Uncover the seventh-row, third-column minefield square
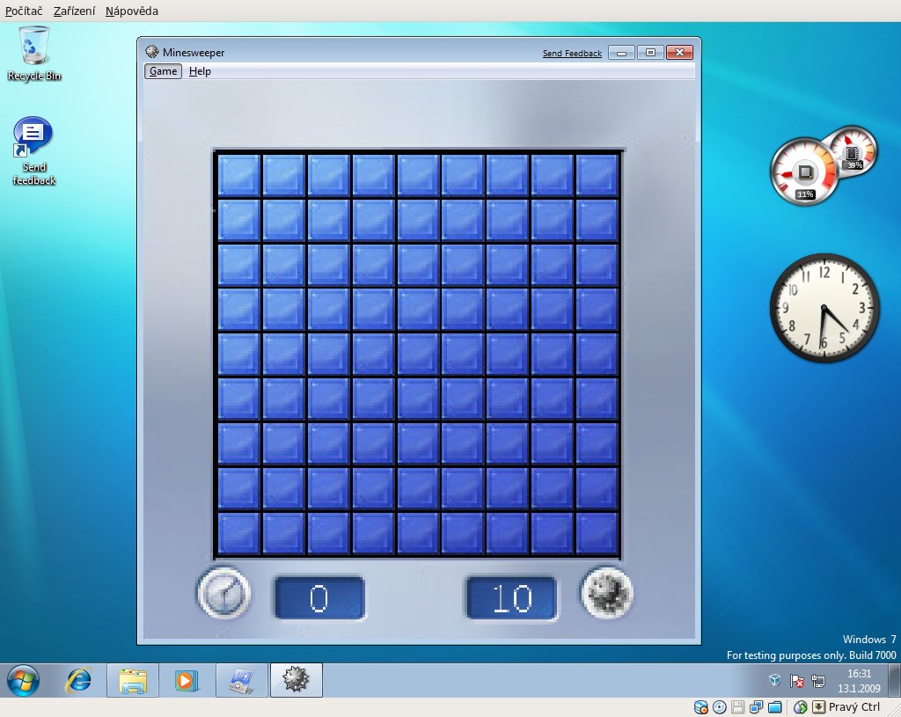 328,444
